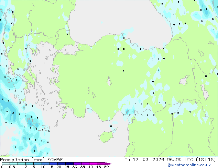Click the '(18+15)' forecast run label
This screenshot has height=168, width=218.
206,160
